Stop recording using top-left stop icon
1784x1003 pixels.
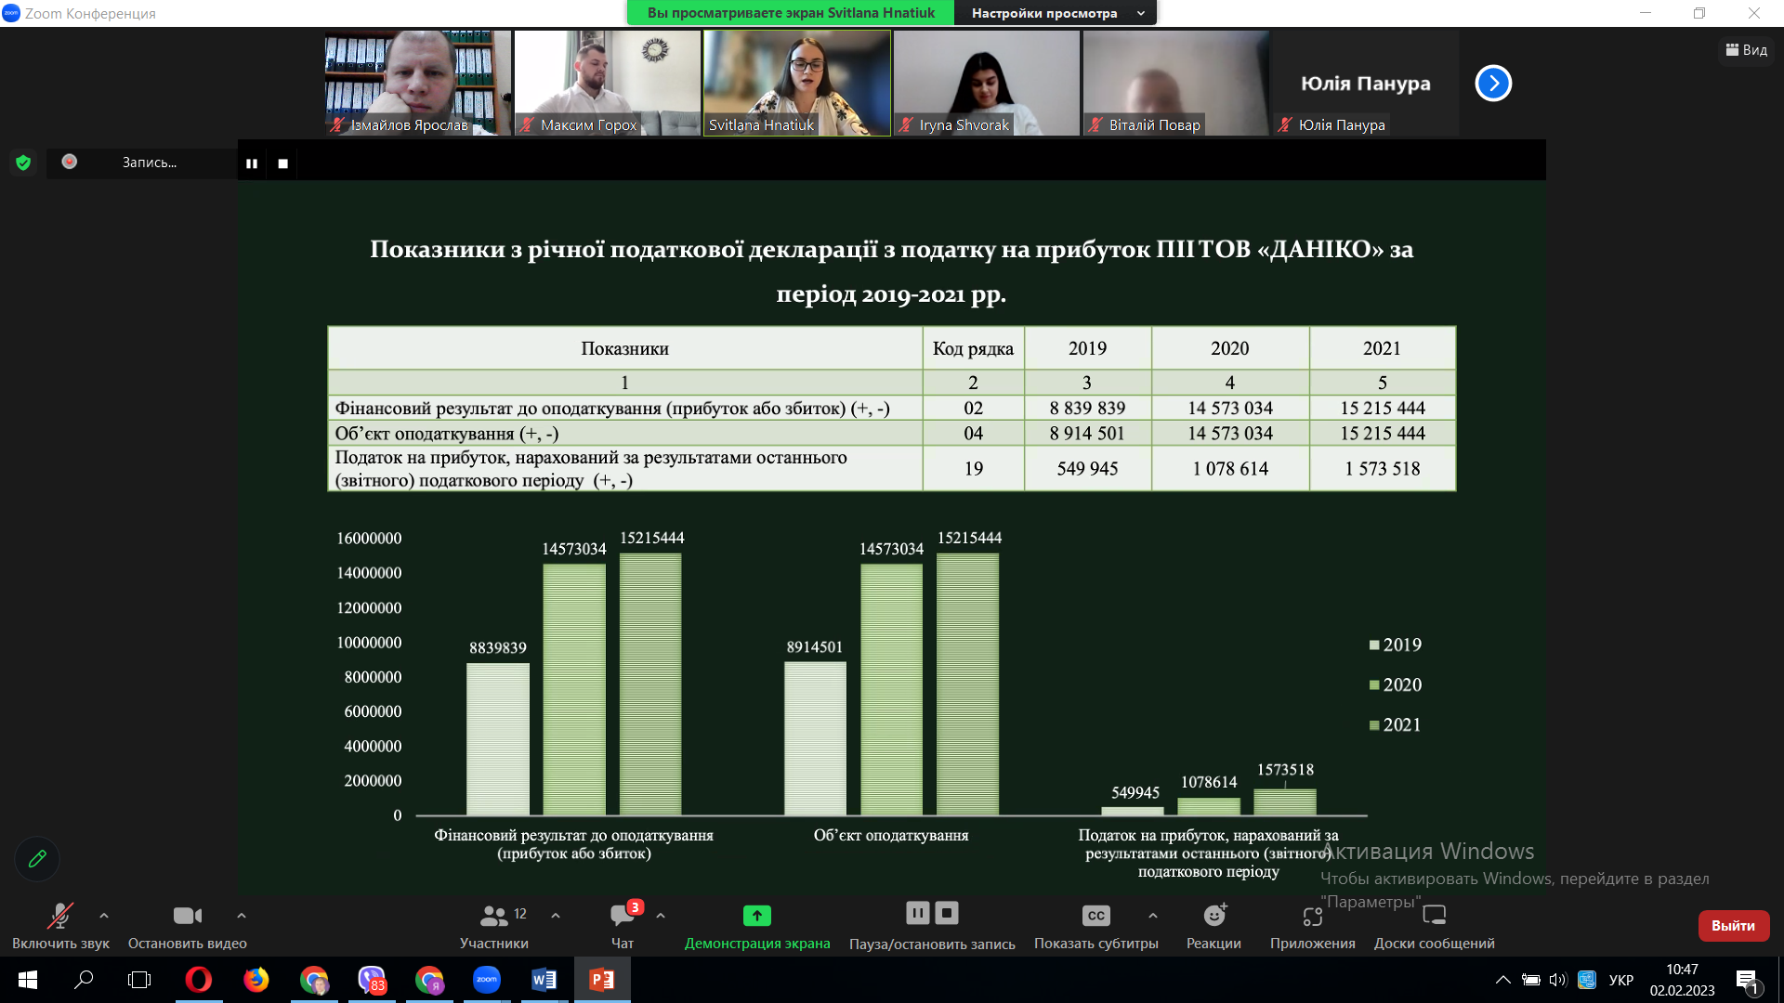pyautogui.click(x=283, y=163)
